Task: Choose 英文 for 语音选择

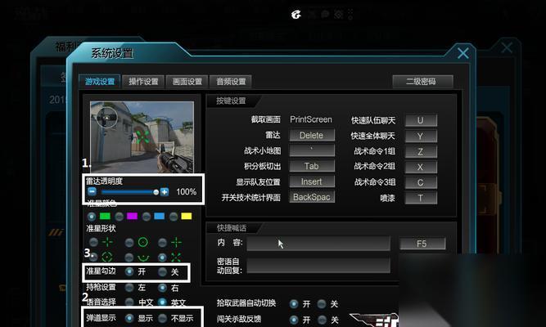Action: (x=162, y=302)
